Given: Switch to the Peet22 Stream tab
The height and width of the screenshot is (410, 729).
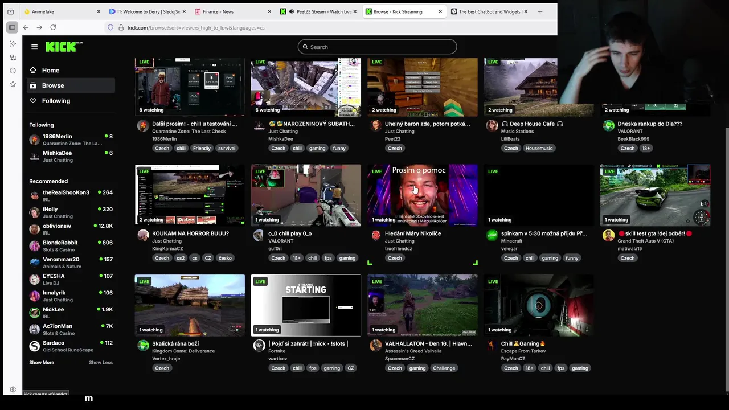Looking at the screenshot, I should (x=319, y=11).
